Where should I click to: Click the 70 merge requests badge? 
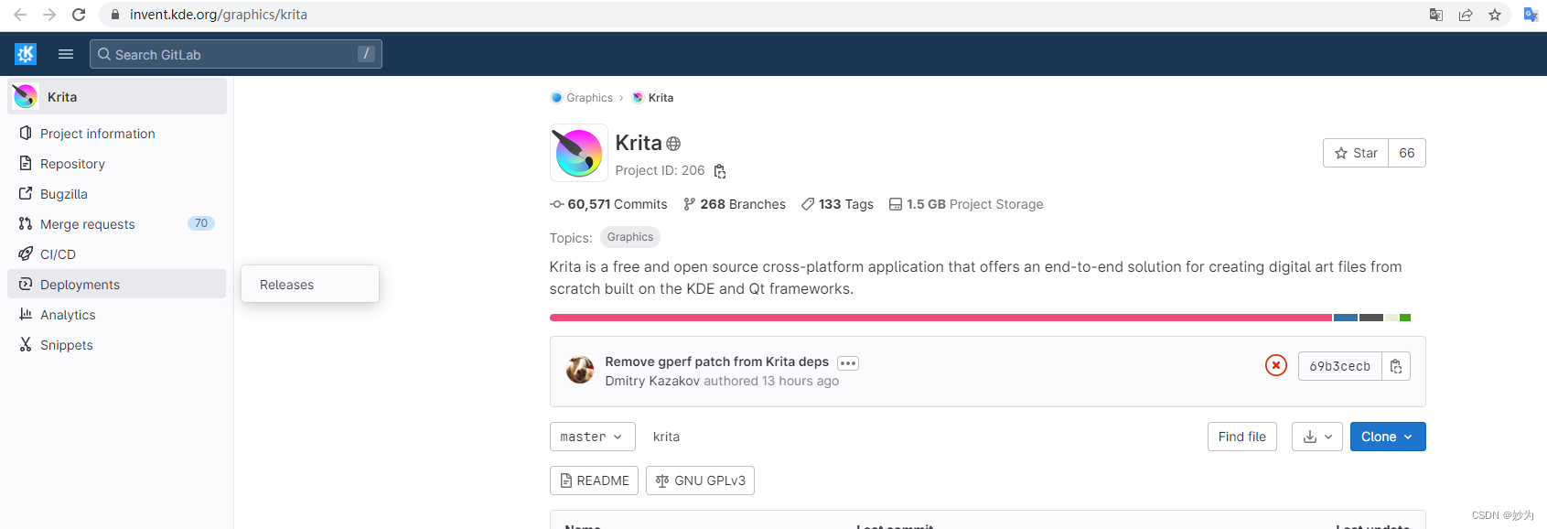201,223
